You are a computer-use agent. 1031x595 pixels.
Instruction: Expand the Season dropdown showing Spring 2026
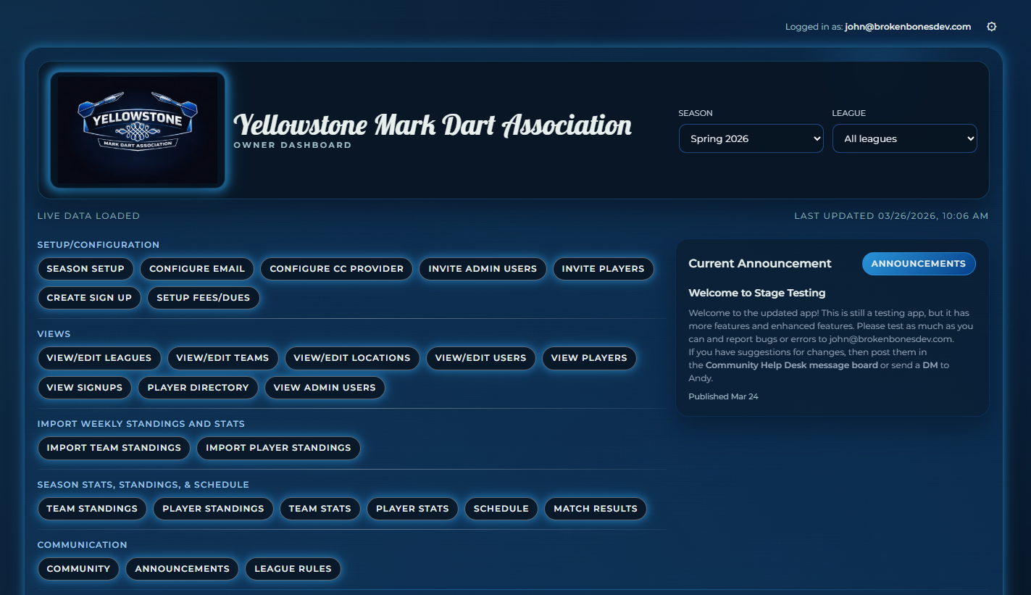tap(751, 138)
